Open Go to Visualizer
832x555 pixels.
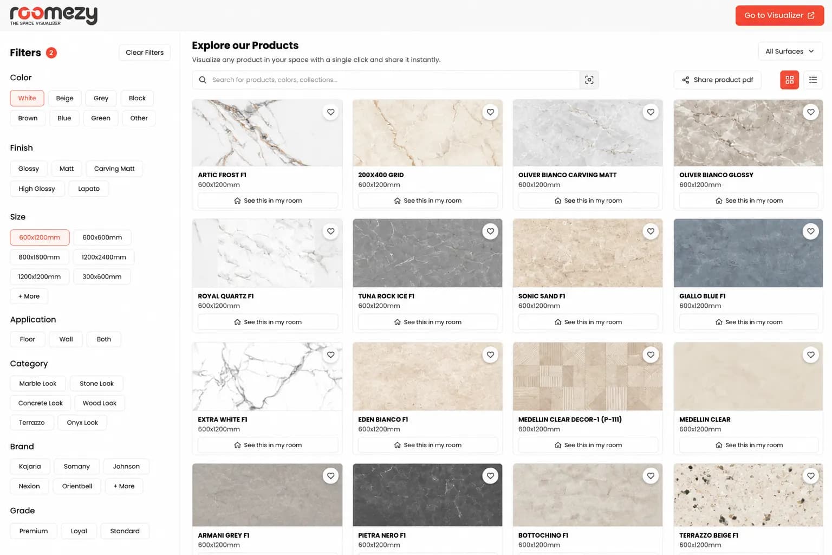pos(779,15)
